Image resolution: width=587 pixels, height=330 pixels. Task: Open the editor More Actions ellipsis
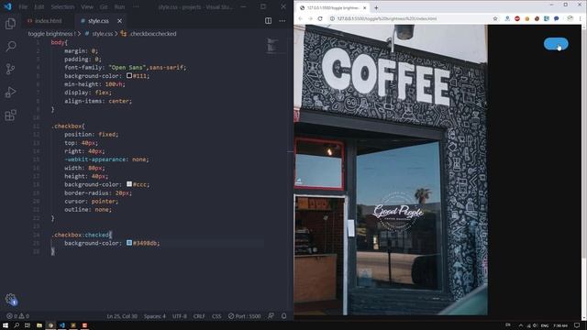point(282,21)
